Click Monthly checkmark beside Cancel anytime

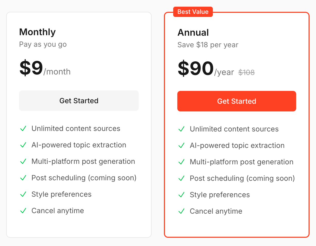(23, 211)
